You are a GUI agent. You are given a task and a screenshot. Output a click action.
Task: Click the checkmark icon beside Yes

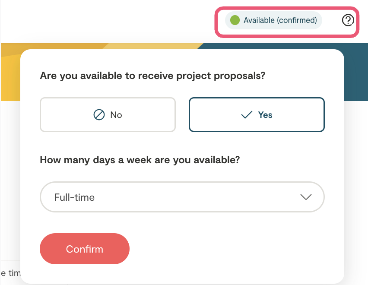(247, 115)
